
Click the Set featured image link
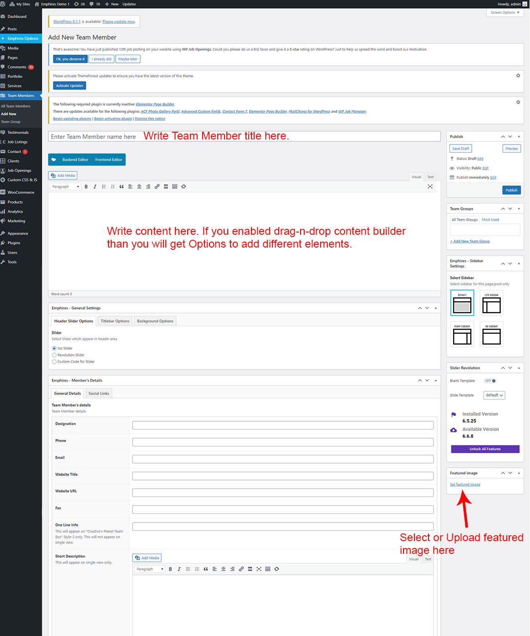[x=465, y=485]
